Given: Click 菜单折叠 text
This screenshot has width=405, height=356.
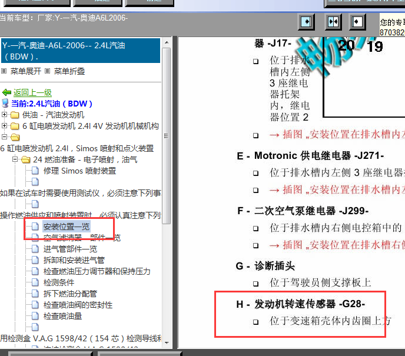Looking at the screenshot, I should pyautogui.click(x=69, y=71).
